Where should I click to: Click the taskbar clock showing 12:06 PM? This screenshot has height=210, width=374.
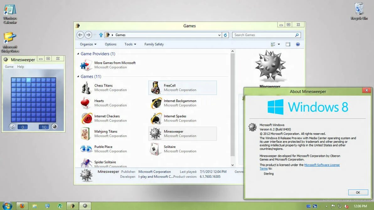(360, 206)
